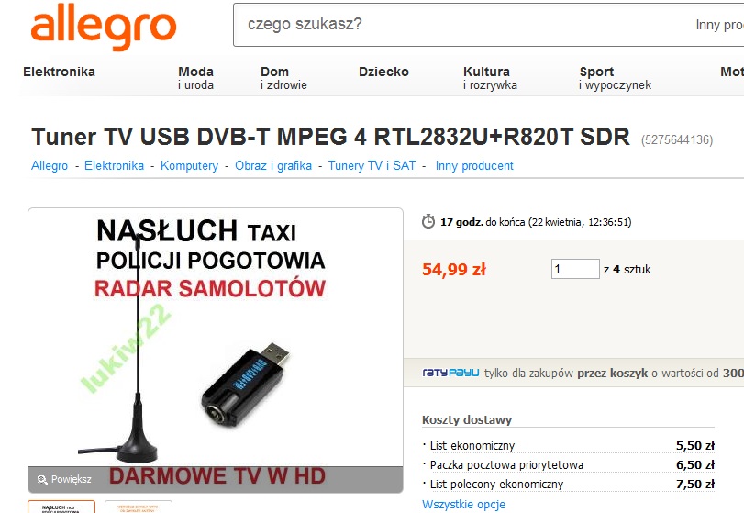Open Tunery TV i SAT breadcrumb
This screenshot has width=744, height=513.
[x=372, y=165]
